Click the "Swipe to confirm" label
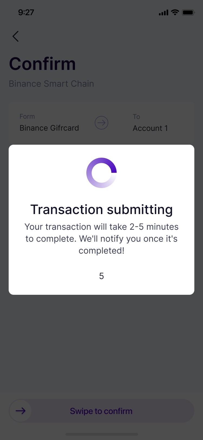This screenshot has height=440, width=203. coord(101,411)
